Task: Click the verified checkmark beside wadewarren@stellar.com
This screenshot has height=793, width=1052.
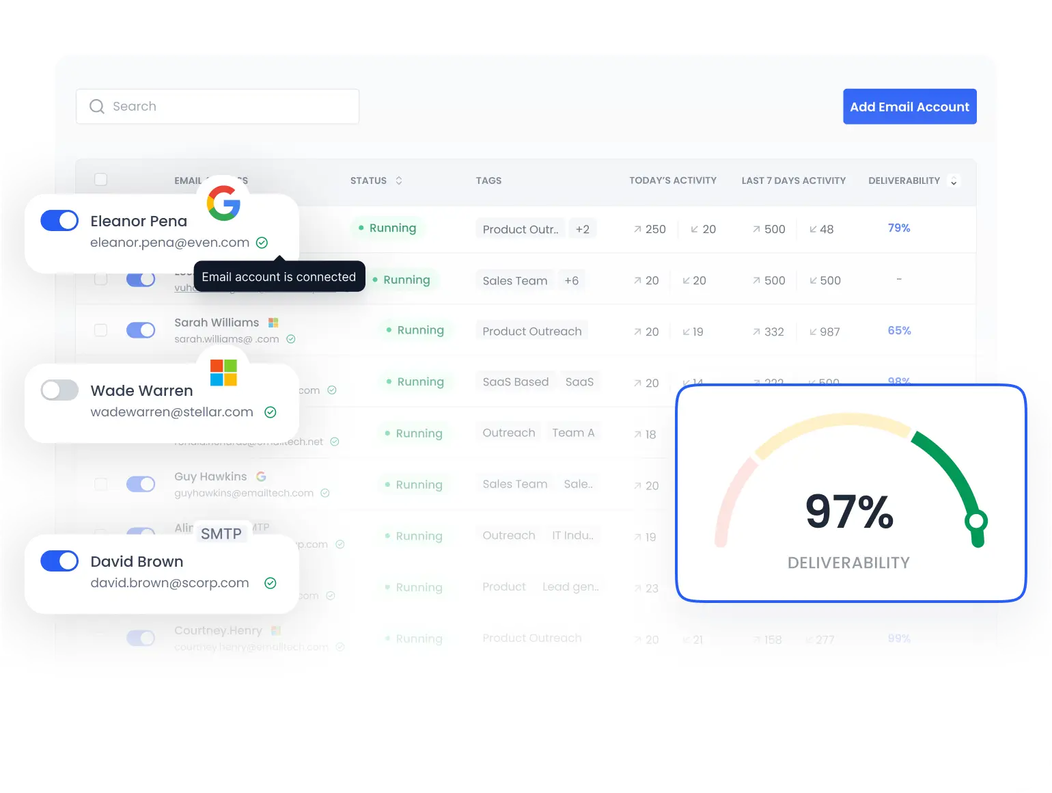Action: 270,412
